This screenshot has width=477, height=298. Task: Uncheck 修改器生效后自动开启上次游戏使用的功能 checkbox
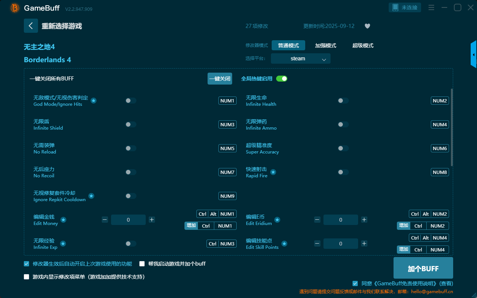point(26,264)
